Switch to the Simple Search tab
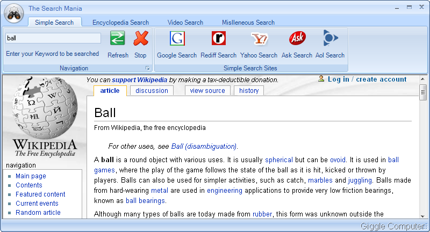 54,23
